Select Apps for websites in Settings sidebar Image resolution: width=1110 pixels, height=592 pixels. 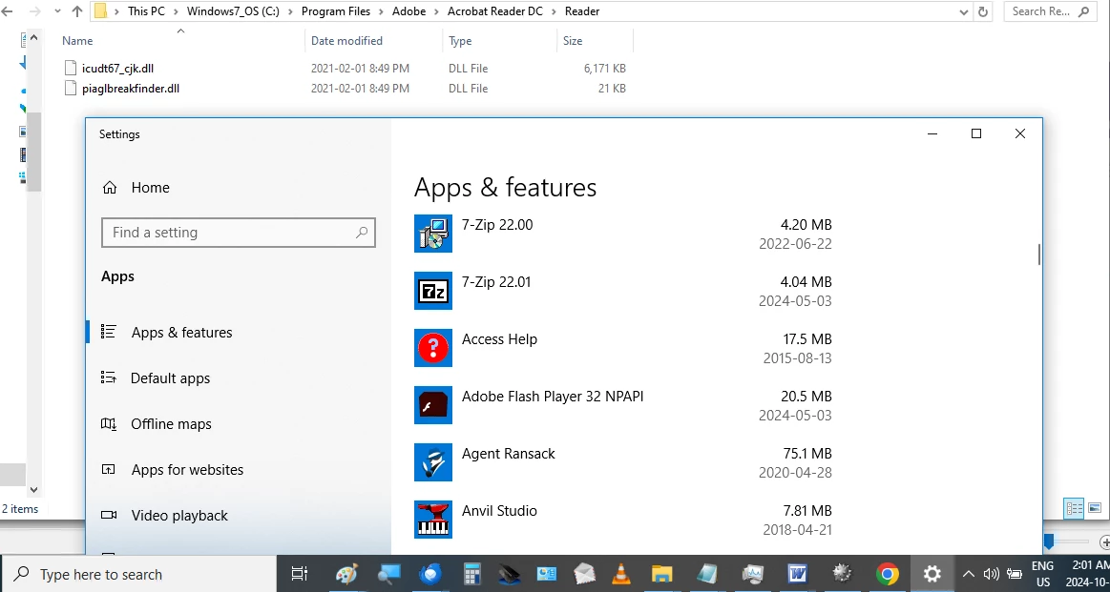(x=239, y=470)
